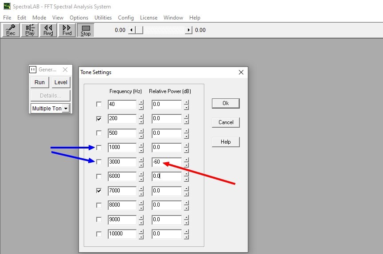Open the Utilities menu
Viewport: 383px width, 254px height.
(103, 18)
